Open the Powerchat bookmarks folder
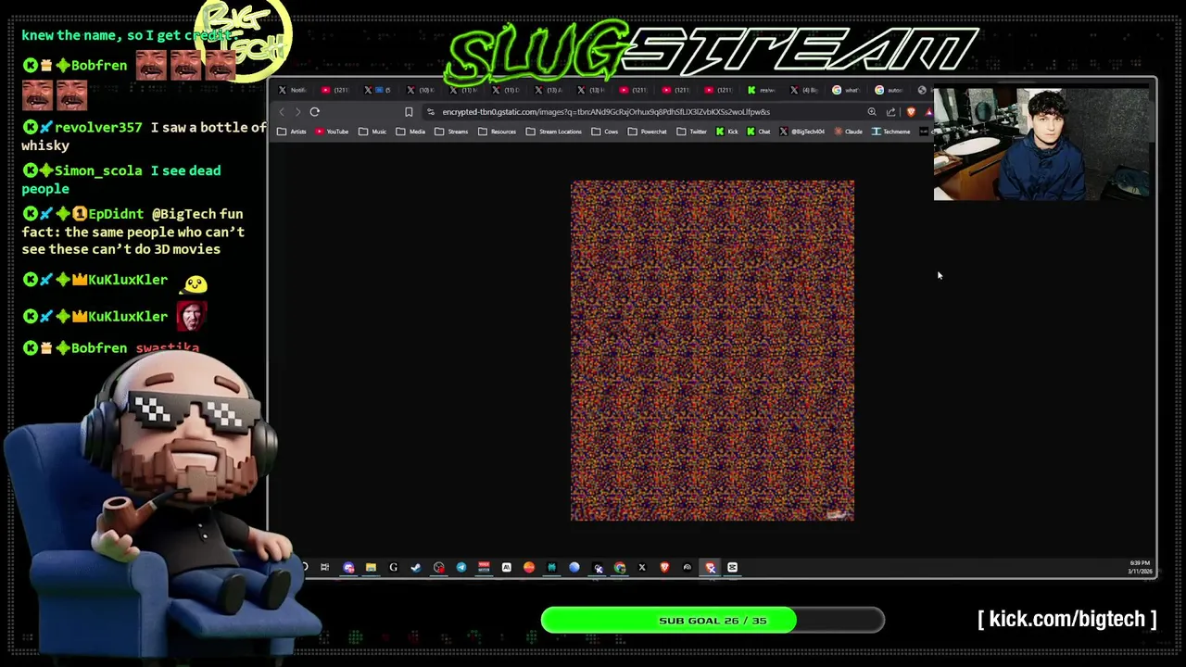 647,132
